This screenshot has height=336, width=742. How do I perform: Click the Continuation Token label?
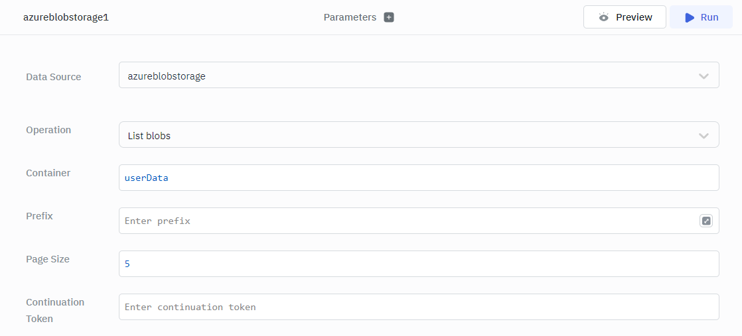(55, 310)
